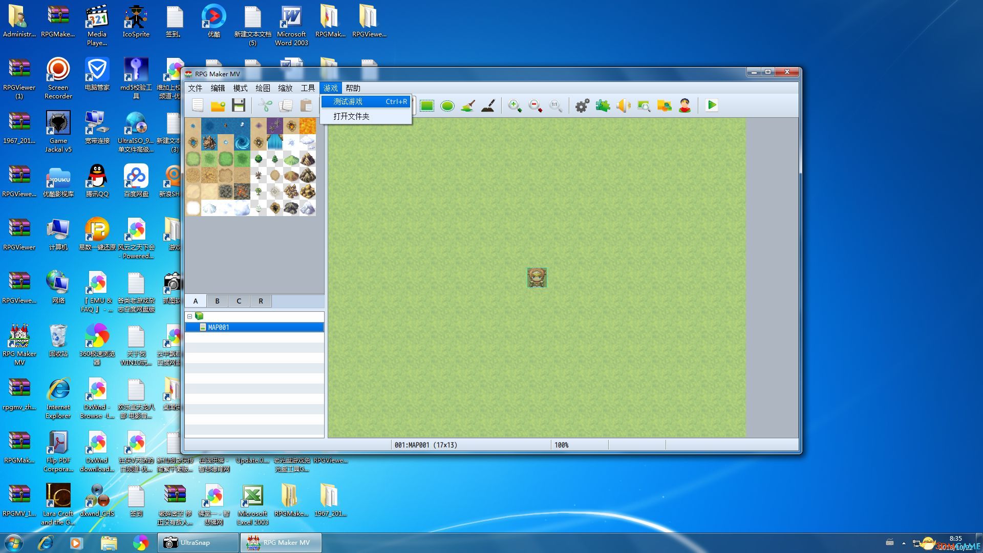Select MAP001 in the map tree
This screenshot has height=553, width=983.
[x=254, y=327]
